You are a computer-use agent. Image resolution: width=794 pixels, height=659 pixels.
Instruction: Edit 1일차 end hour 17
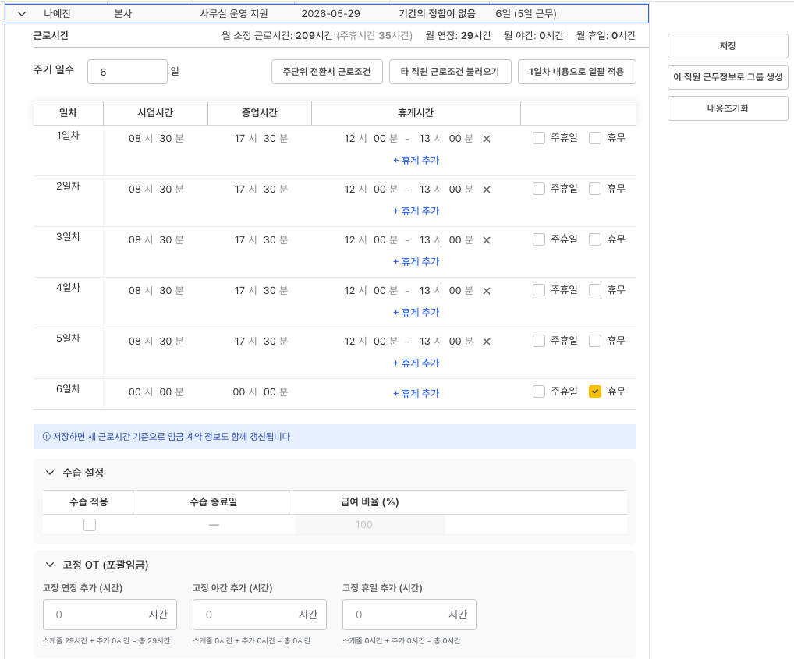pyautogui.click(x=239, y=139)
